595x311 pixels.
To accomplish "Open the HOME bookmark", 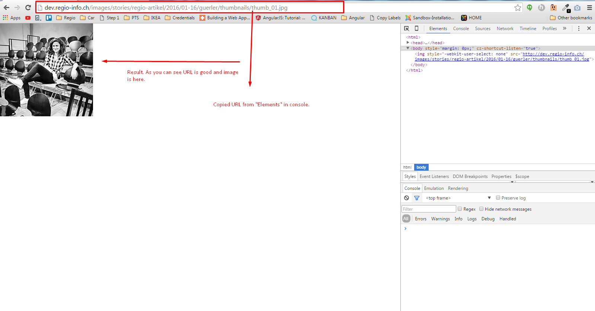I will (471, 18).
